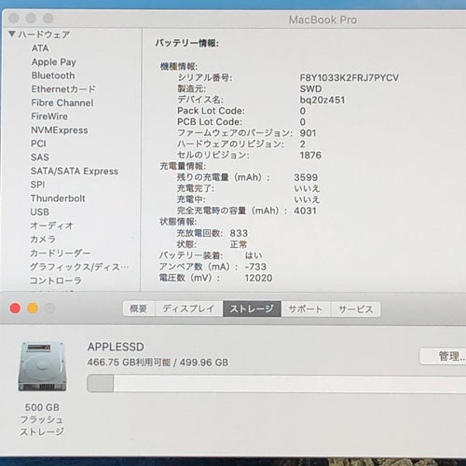Image resolution: width=466 pixels, height=466 pixels.
Task: Open グラフィックス/ディス… entry
Action: pyautogui.click(x=79, y=267)
